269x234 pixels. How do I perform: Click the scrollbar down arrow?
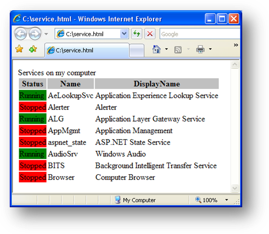(235, 188)
